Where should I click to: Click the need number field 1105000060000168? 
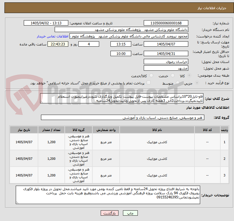click(x=166, y=23)
